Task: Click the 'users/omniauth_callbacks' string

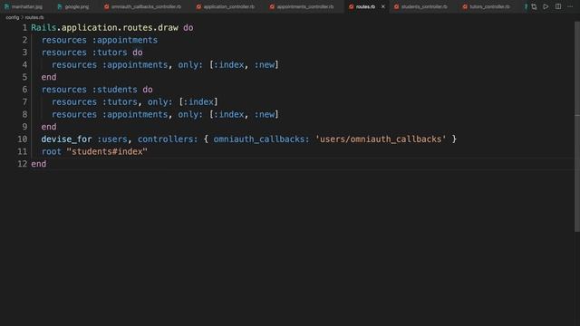Action: coord(381,139)
